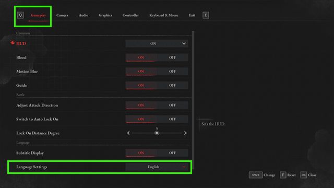Switch to the Graphics tab
The height and width of the screenshot is (188, 334).
tap(105, 15)
